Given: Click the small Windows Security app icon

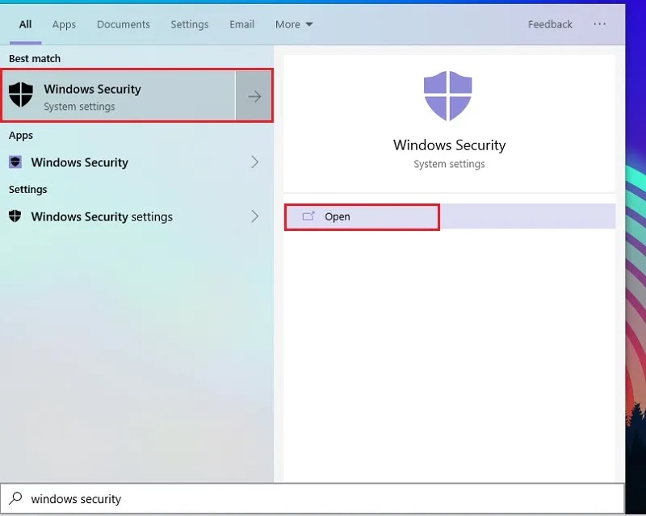Looking at the screenshot, I should 15,162.
